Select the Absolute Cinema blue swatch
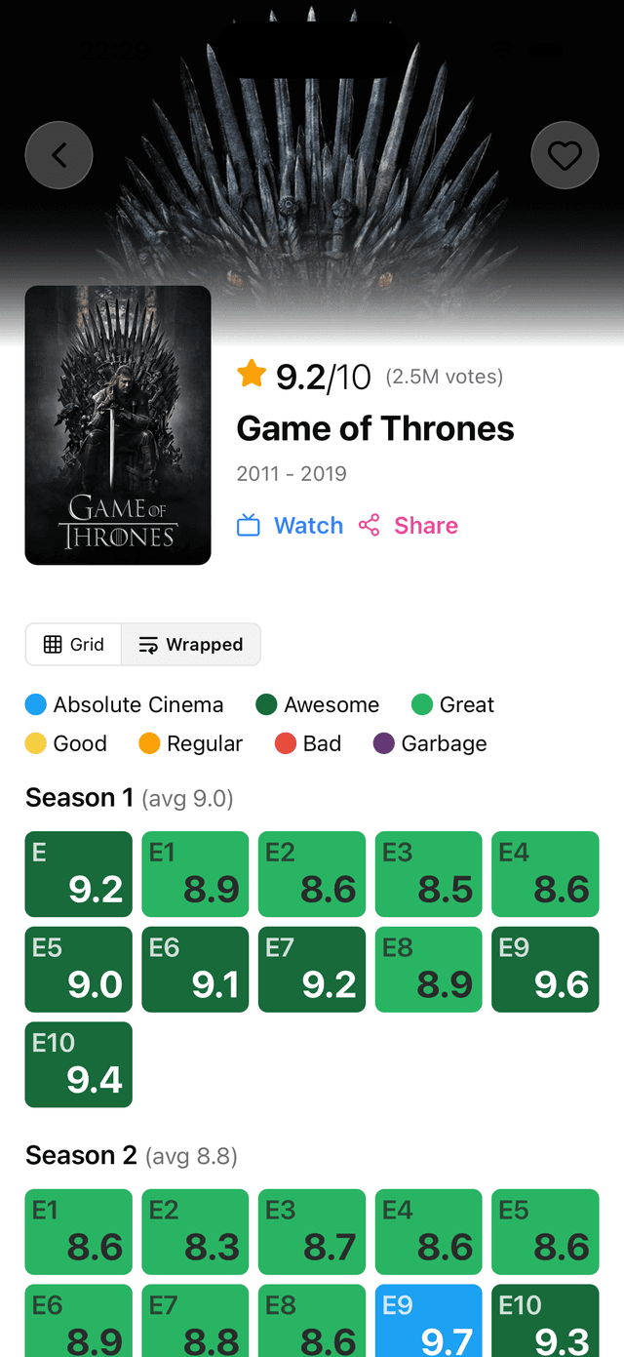The image size is (624, 1357). 36,704
